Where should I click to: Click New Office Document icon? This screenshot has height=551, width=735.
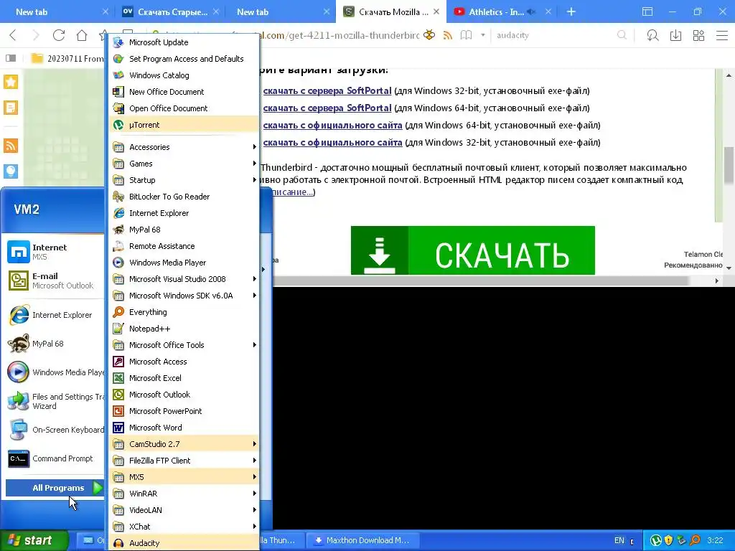pos(118,92)
